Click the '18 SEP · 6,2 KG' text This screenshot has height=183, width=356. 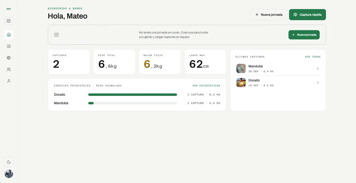261,86
